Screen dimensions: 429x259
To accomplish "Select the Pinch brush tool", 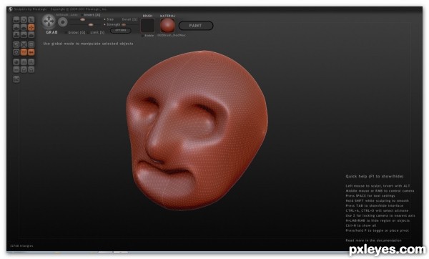I will 24,35.
